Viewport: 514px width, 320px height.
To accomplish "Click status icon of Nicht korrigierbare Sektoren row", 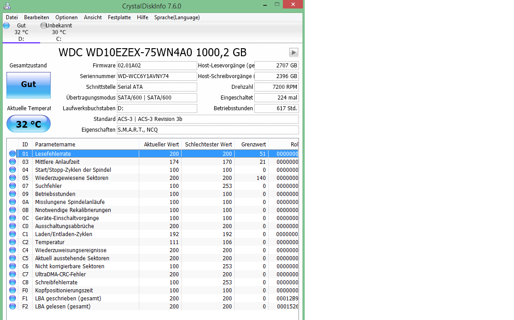I will (x=12, y=266).
